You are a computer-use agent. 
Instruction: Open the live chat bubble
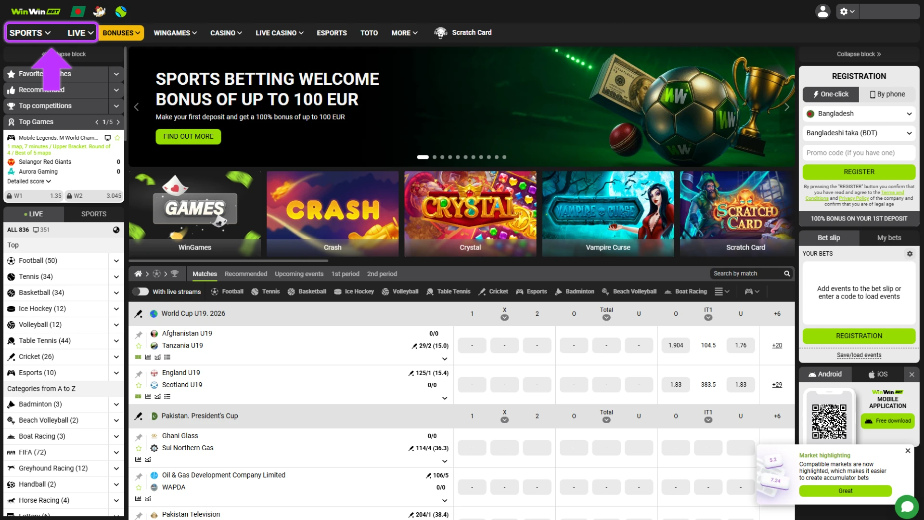tap(907, 506)
